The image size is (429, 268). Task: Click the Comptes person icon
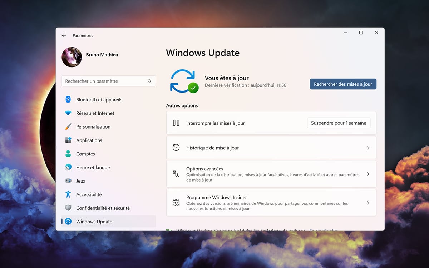68,154
